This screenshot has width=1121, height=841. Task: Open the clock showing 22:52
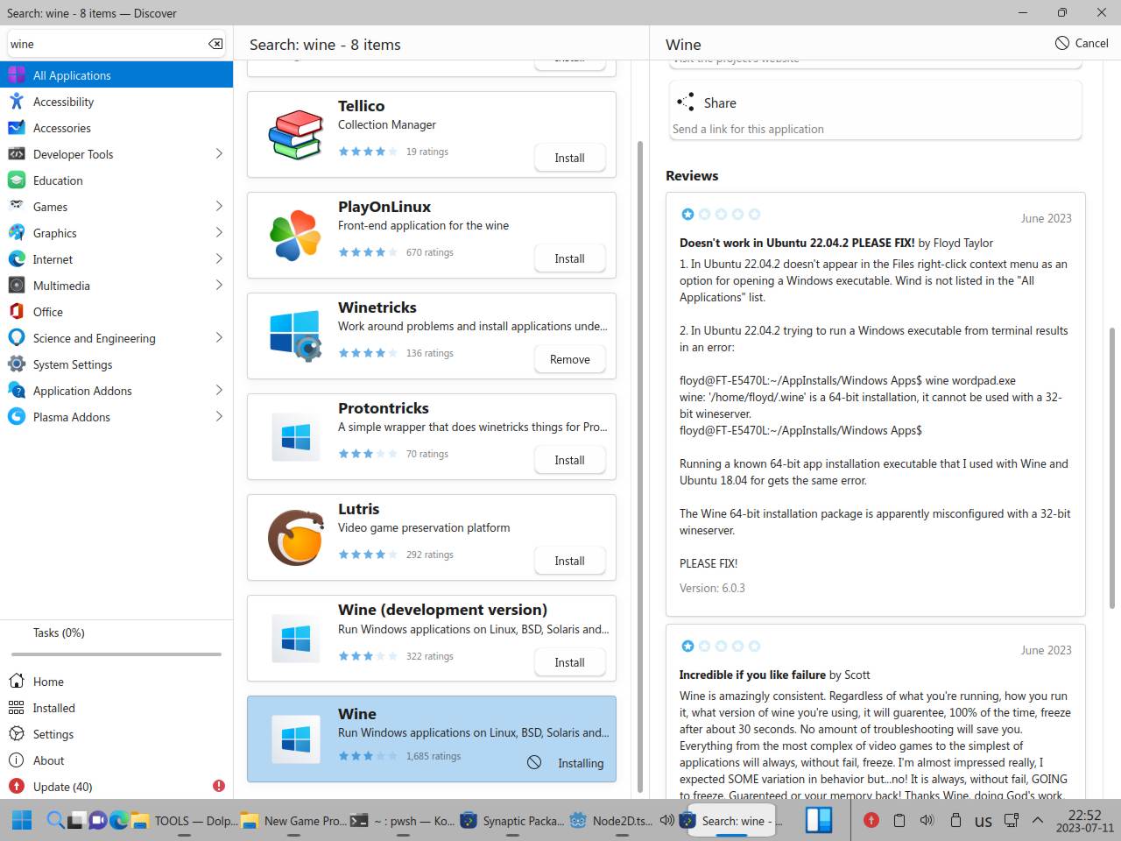click(x=1084, y=821)
